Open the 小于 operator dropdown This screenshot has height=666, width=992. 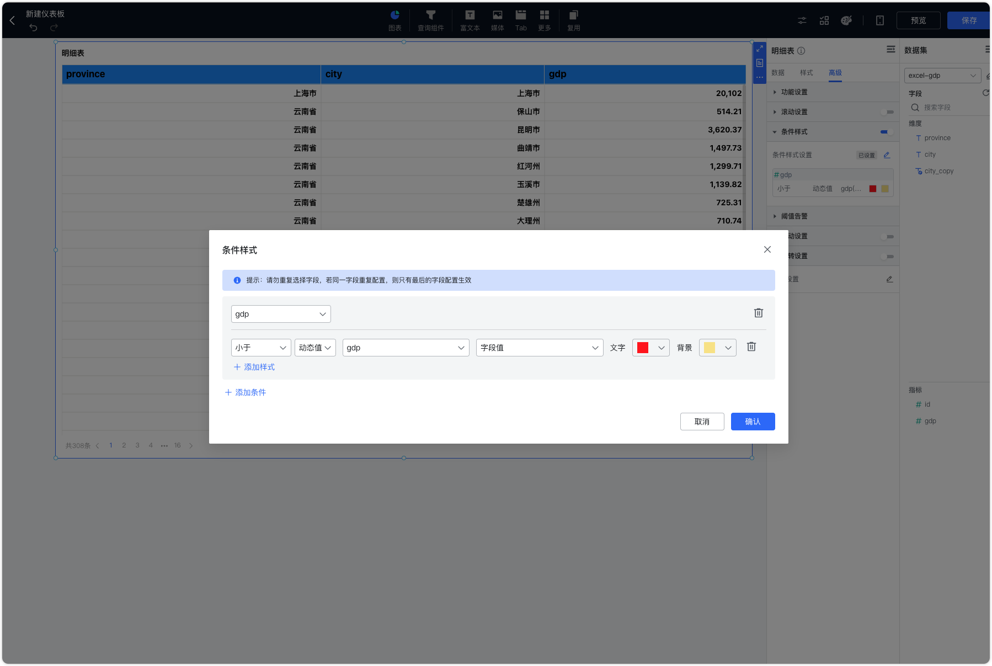click(261, 348)
